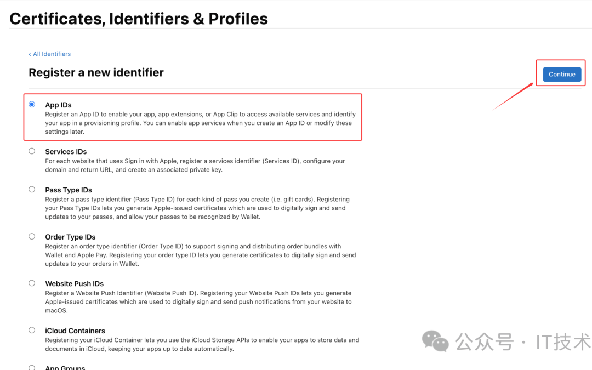Click the Pass Type IDs bold label
The height and width of the screenshot is (370, 592).
coord(69,190)
